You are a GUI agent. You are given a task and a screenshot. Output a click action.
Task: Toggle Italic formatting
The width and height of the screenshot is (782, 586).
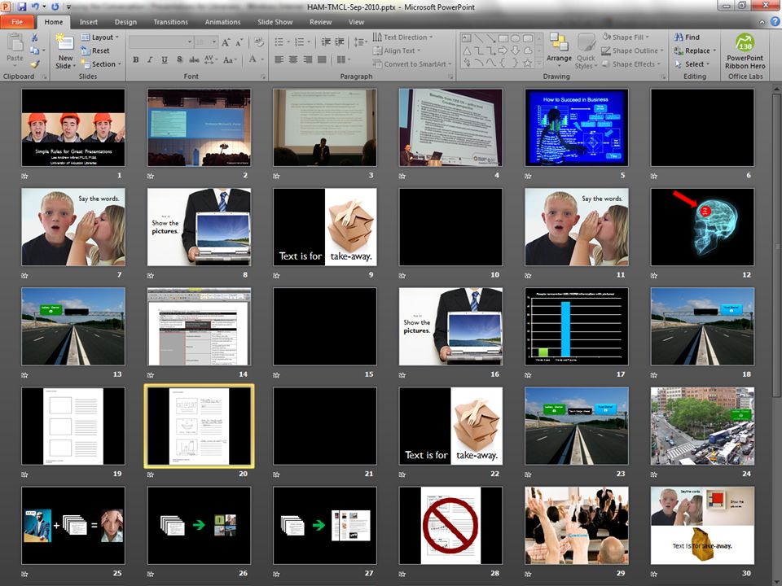[150, 59]
